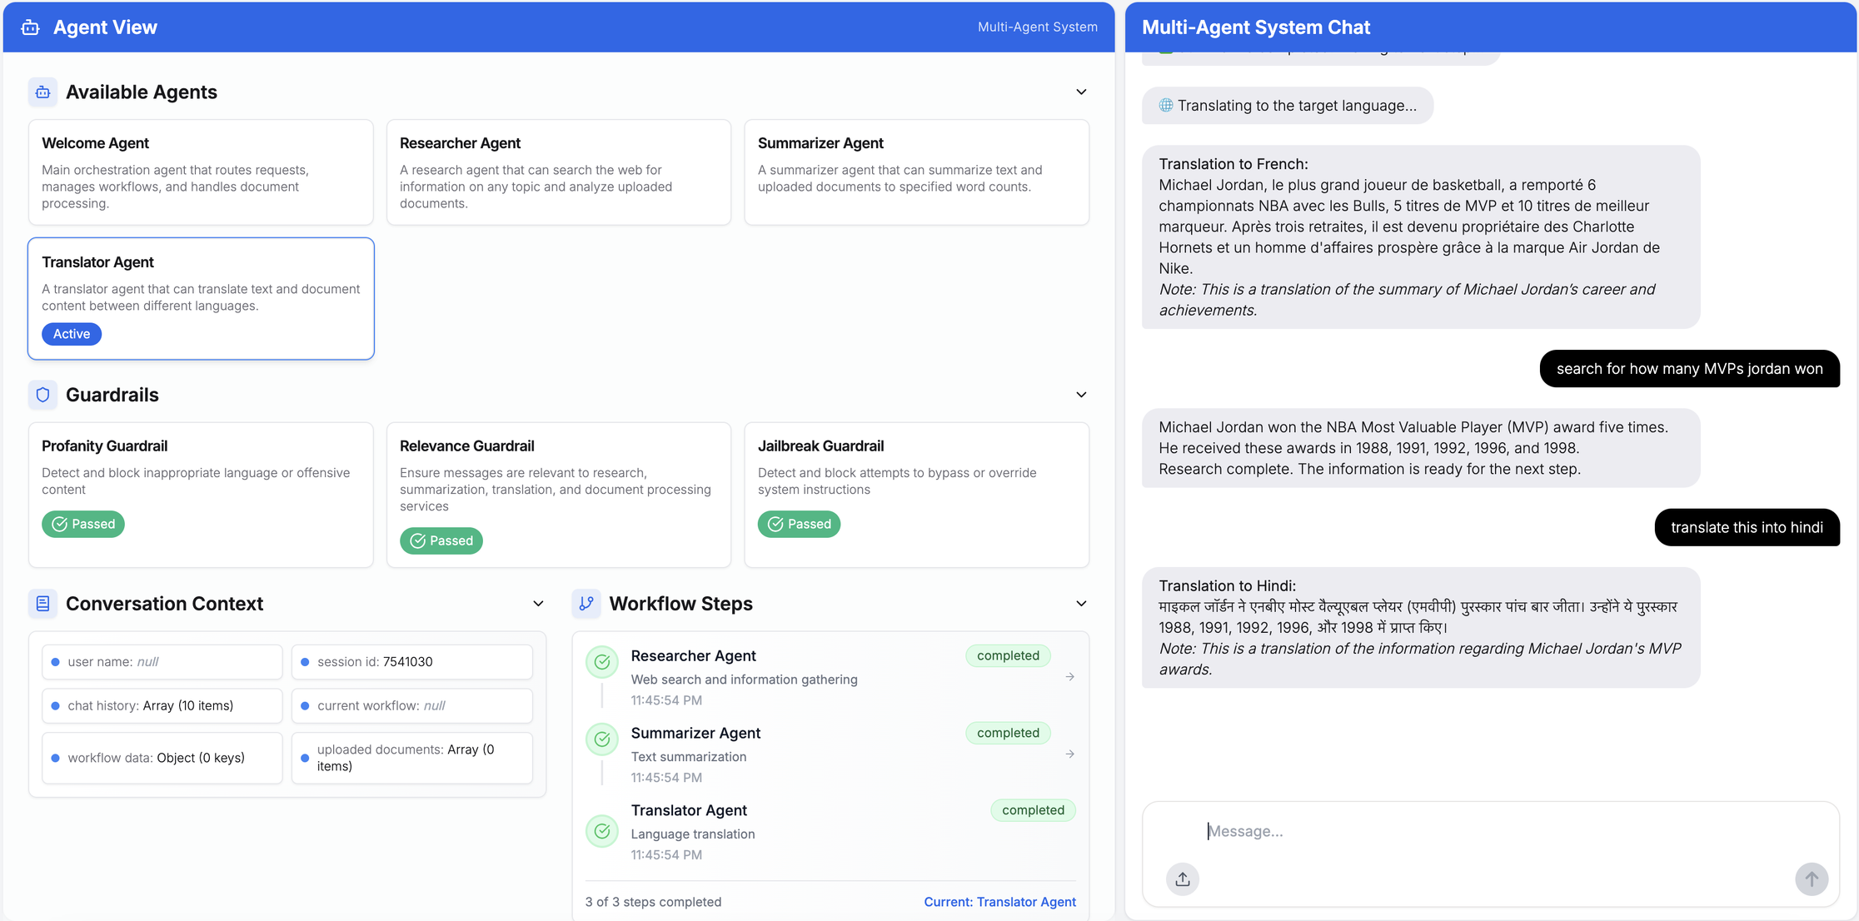Click the Guardrails shield icon

coord(42,395)
